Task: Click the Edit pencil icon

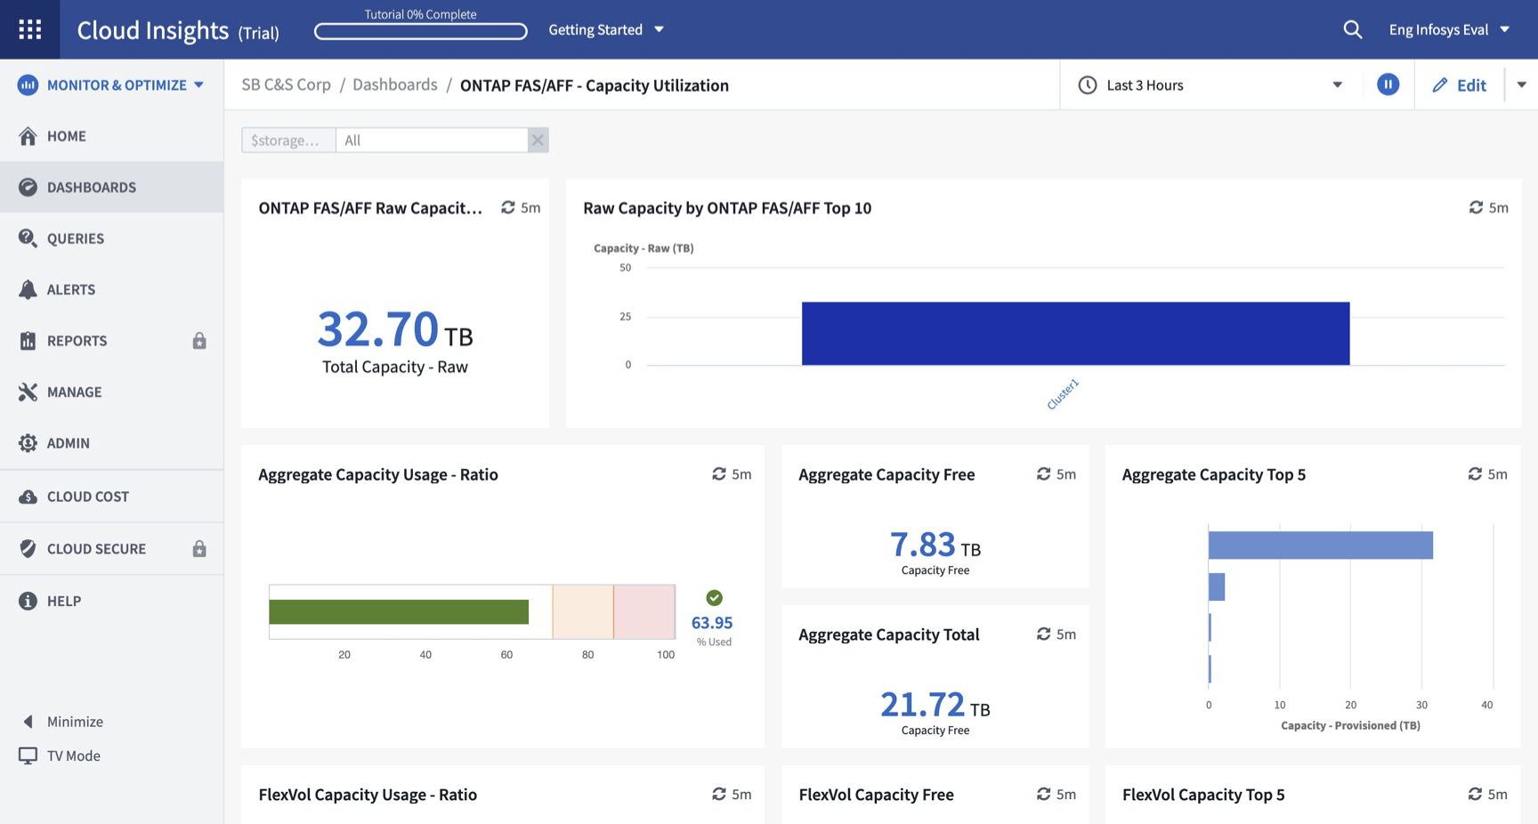Action: coord(1439,85)
